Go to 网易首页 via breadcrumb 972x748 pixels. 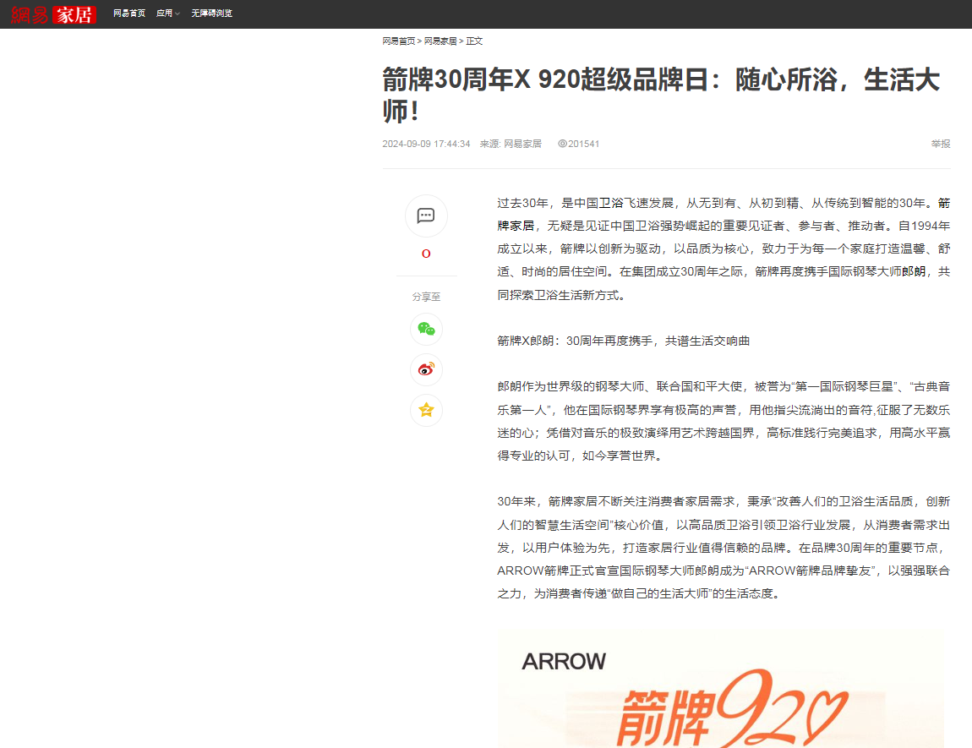(x=398, y=41)
